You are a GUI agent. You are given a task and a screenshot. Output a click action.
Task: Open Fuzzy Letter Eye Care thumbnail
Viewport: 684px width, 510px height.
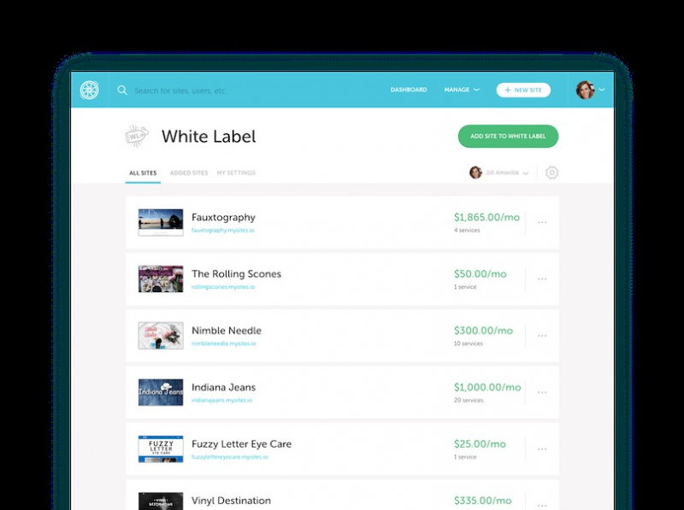161,449
